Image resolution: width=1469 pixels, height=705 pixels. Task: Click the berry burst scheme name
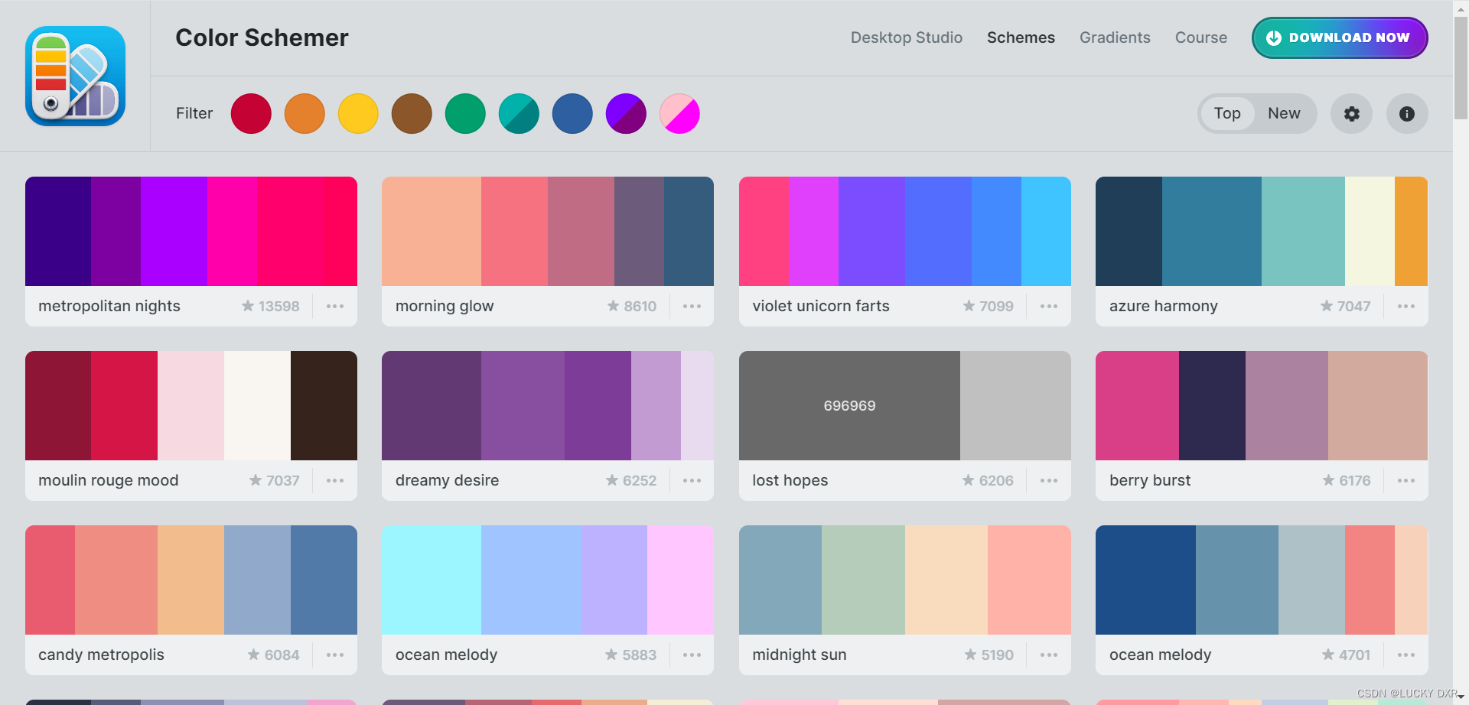point(1150,480)
